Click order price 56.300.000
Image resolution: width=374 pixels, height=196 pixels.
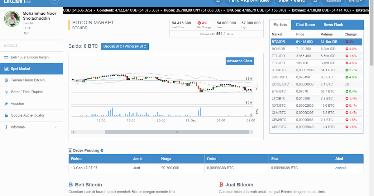pyautogui.click(x=170, y=168)
